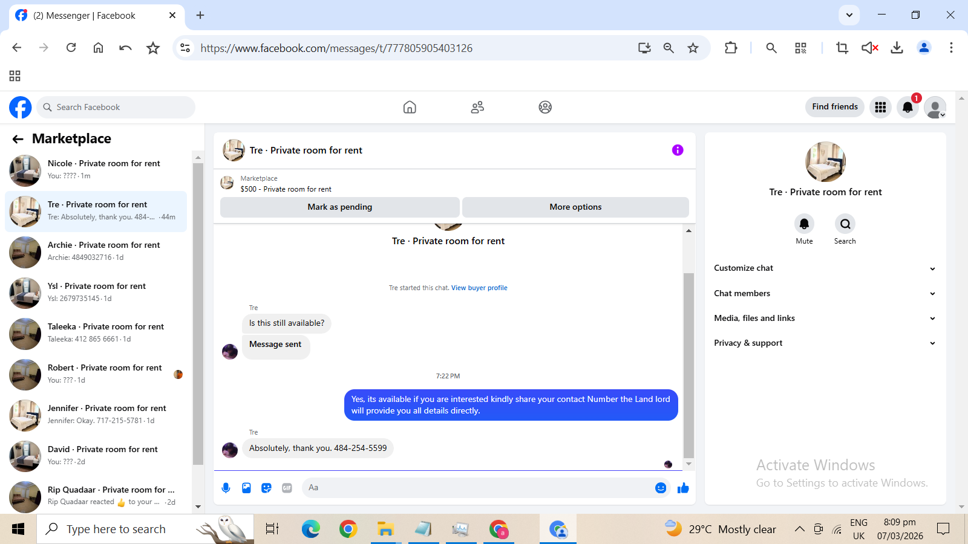
Task: Open Task View on the taskbar
Action: pos(272,529)
